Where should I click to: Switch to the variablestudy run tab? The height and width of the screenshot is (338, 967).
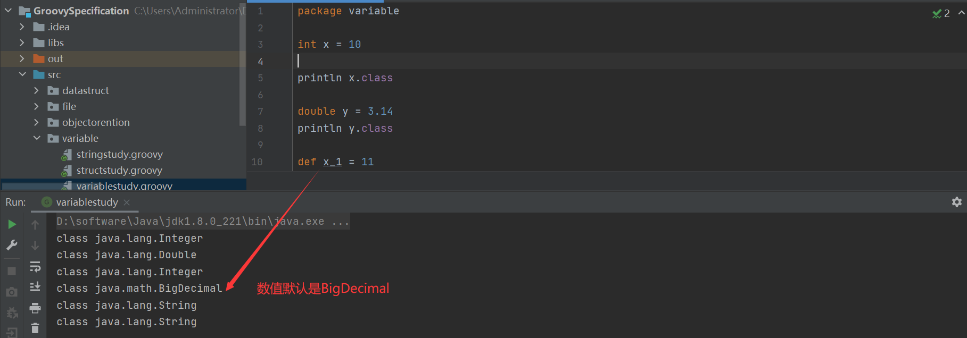pos(87,202)
